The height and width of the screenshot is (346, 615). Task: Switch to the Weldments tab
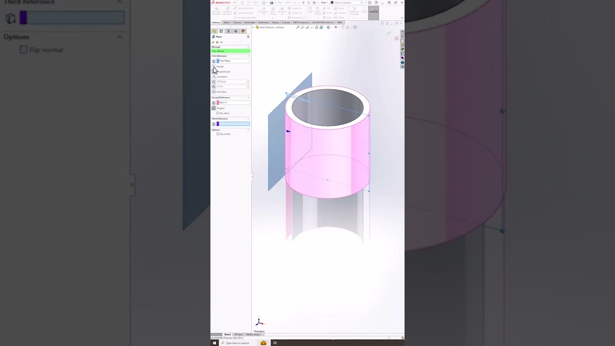pos(263,23)
